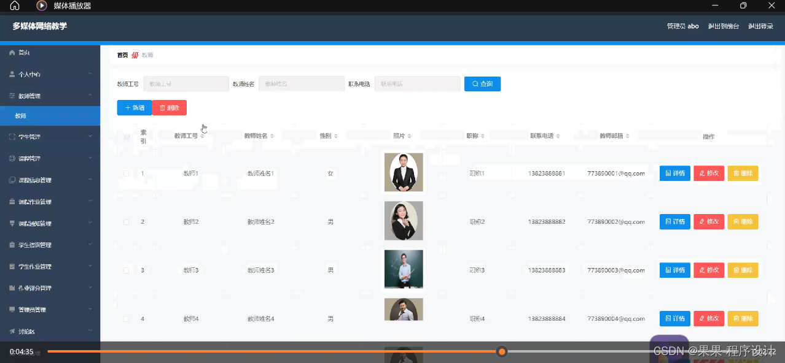Click the media player logo icon

pyautogui.click(x=42, y=6)
